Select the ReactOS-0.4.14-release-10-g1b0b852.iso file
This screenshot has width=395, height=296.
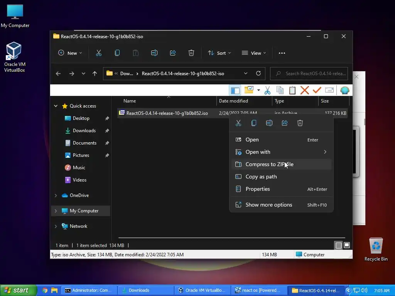[x=167, y=113]
